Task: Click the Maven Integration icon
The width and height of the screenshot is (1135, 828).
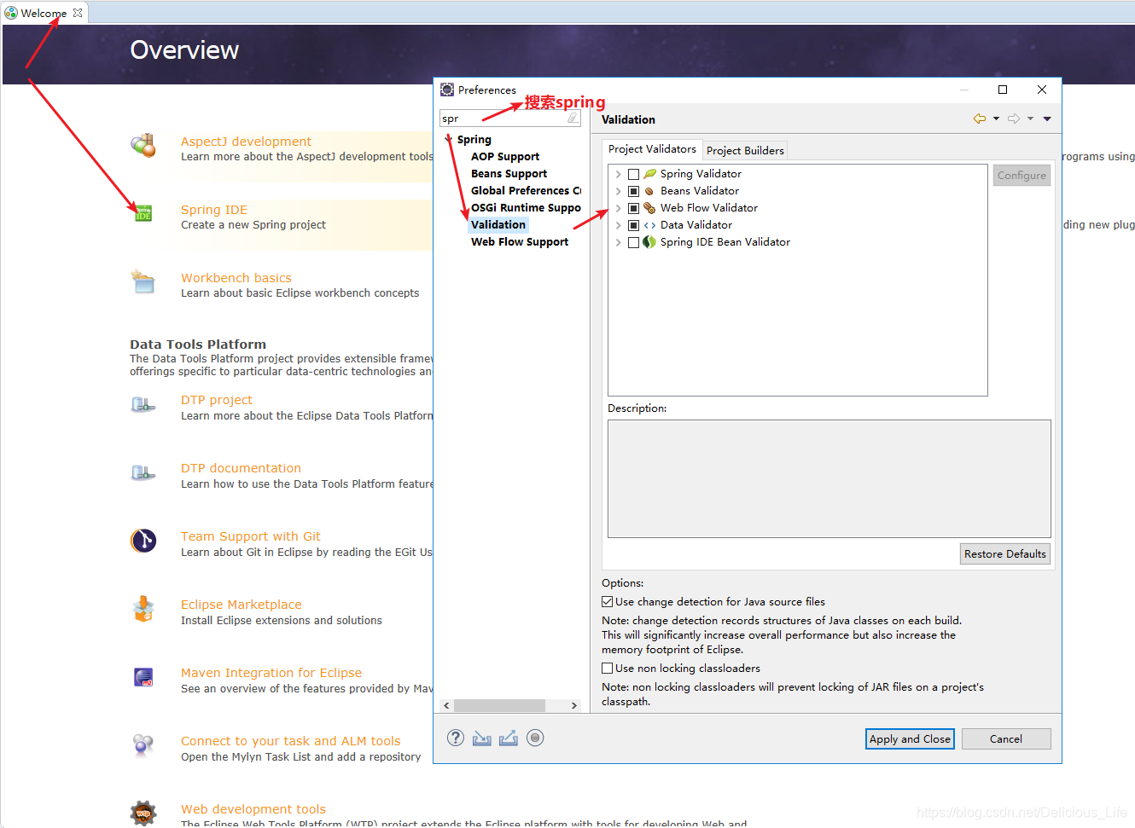Action: [143, 678]
